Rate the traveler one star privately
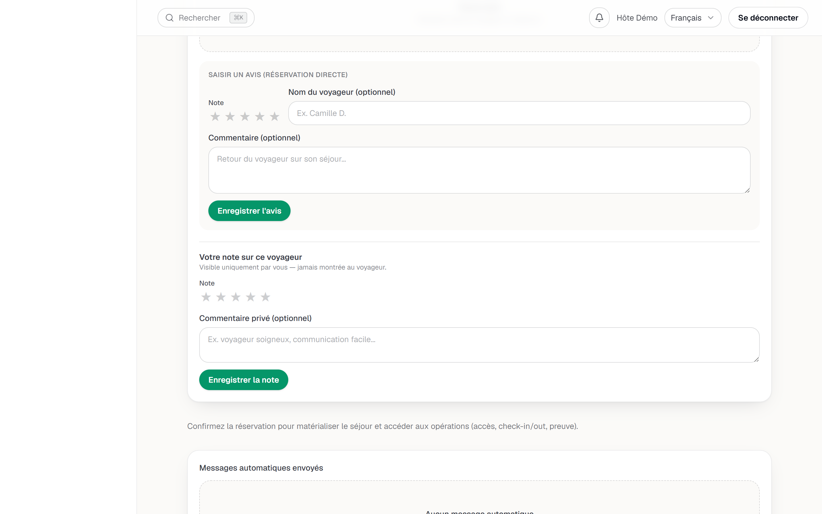Screen dimensions: 822x514 [206, 297]
